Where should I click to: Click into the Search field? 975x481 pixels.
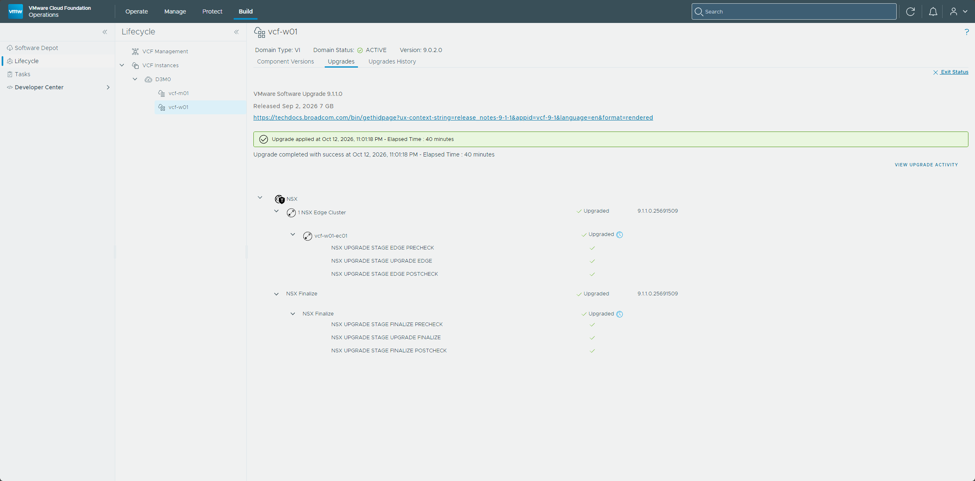(x=794, y=11)
